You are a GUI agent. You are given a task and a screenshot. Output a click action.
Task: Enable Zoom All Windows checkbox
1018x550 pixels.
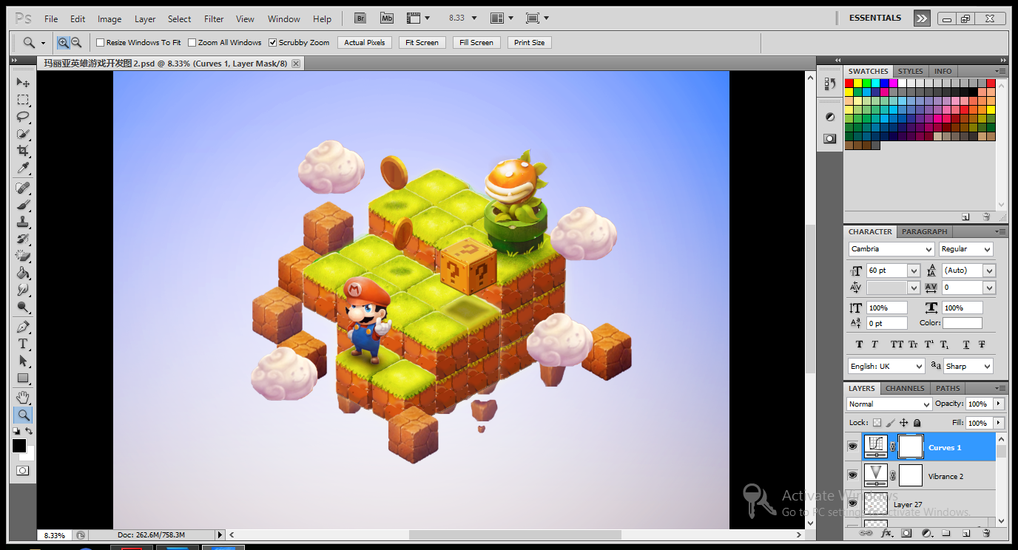pyautogui.click(x=192, y=43)
